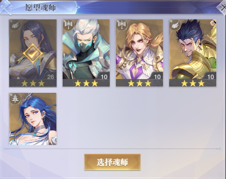Image resolution: width=226 pixels, height=179 pixels.
Task: Click the 愿望魂师 title text
Action: [x=41, y=7]
